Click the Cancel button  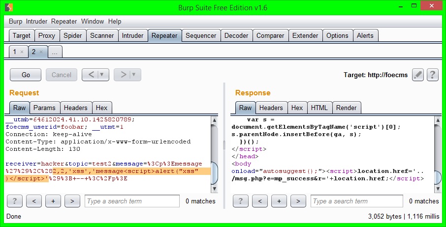click(x=62, y=75)
